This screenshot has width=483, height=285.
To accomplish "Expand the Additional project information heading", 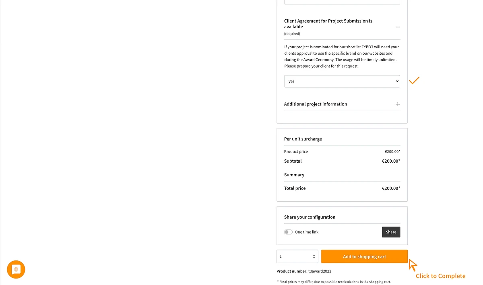I will tap(316, 104).
